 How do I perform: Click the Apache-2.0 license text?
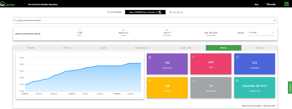(123, 33)
